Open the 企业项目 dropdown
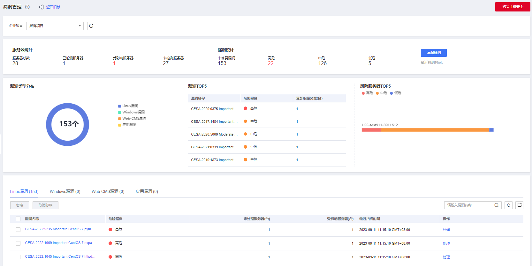This screenshot has width=532, height=266. tap(55, 26)
